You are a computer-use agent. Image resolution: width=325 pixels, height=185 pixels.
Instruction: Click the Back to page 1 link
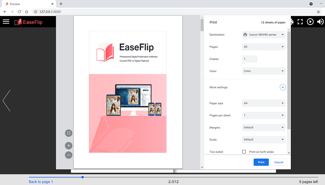tap(41, 182)
